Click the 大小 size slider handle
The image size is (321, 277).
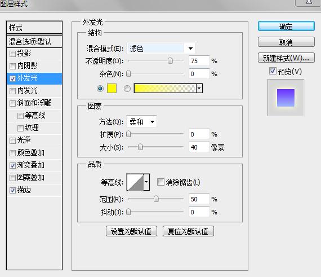point(140,147)
